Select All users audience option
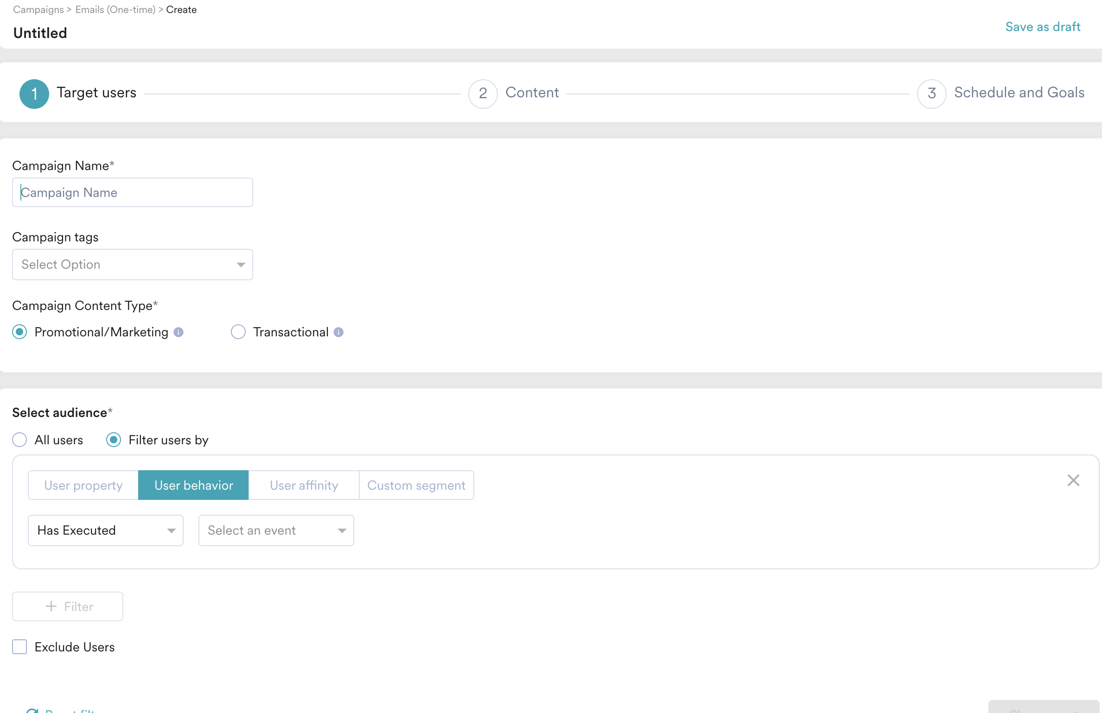Viewport: 1102px width, 713px height. click(19, 440)
